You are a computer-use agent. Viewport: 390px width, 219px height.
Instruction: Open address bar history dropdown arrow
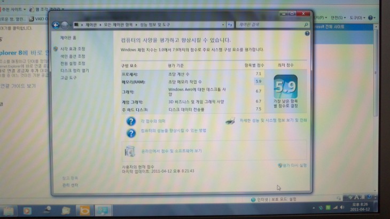(x=223, y=25)
